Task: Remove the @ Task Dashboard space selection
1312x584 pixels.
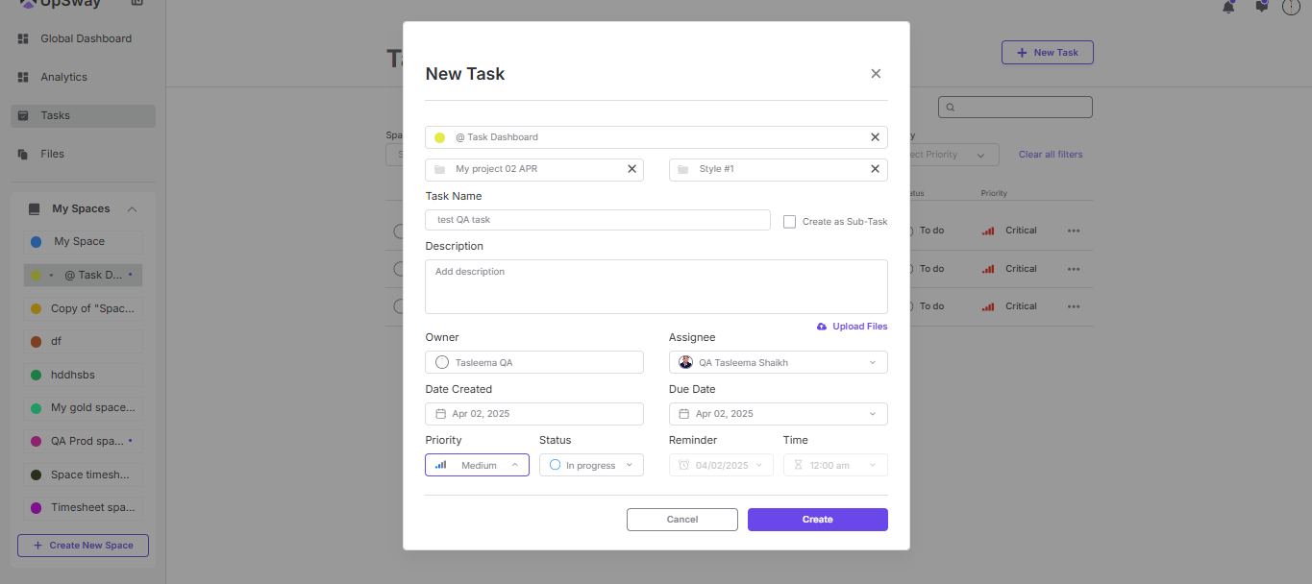Action: tap(875, 137)
